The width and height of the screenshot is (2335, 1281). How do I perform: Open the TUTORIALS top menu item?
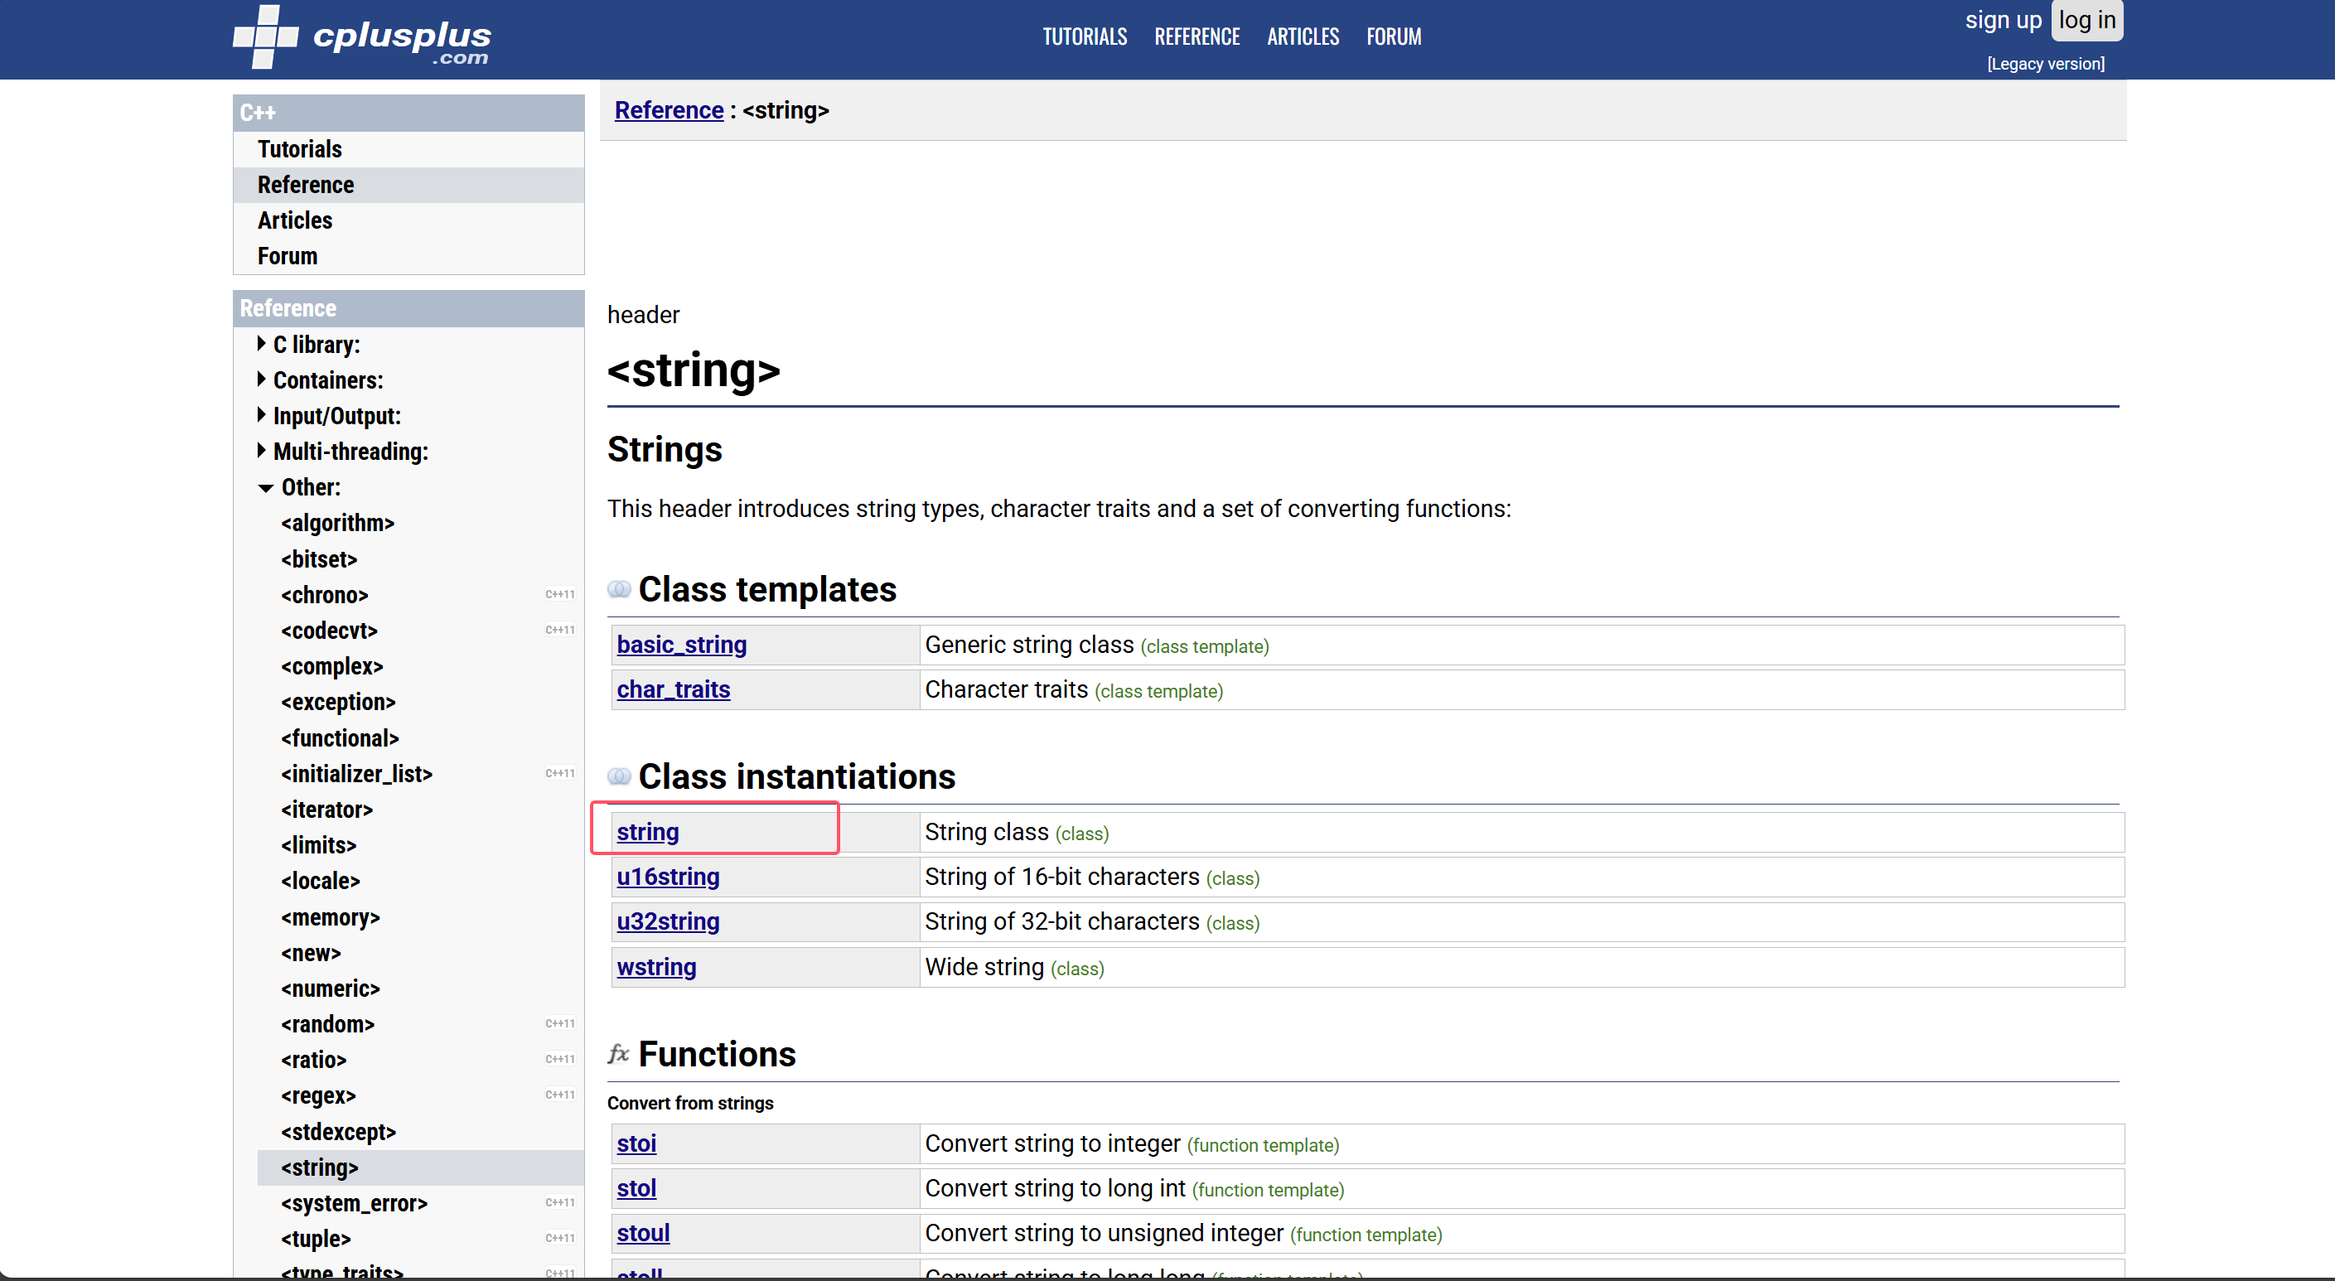1084,36
